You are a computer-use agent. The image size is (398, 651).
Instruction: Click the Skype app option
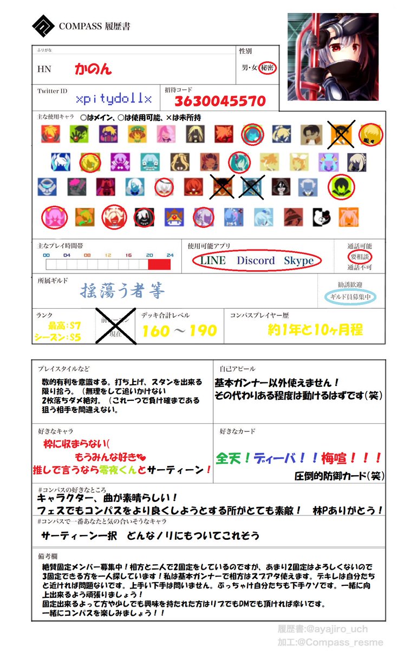[x=299, y=260]
